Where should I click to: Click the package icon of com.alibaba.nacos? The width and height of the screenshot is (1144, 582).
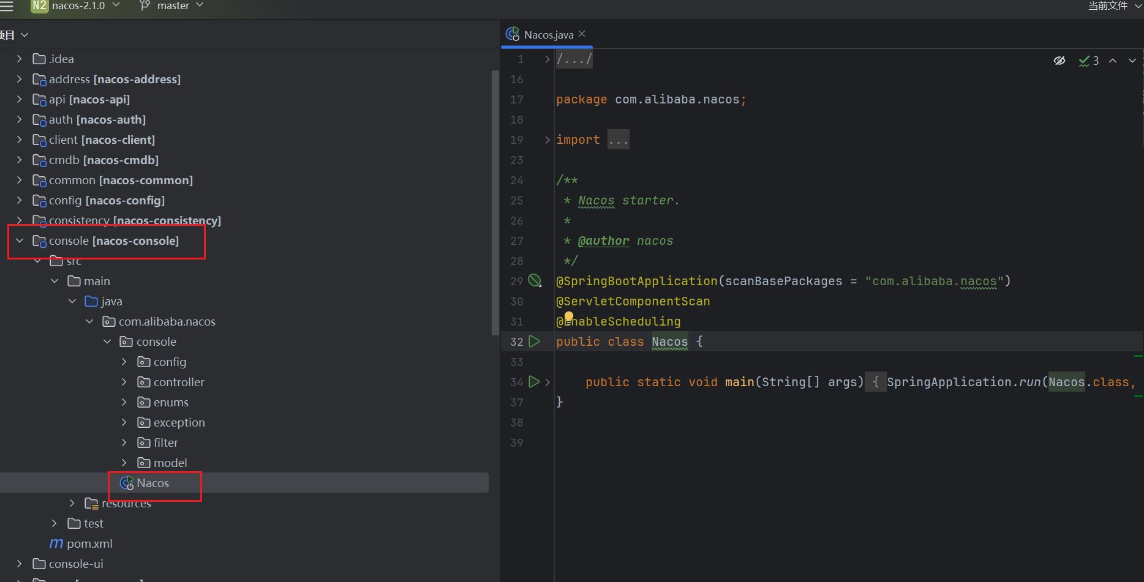point(109,321)
